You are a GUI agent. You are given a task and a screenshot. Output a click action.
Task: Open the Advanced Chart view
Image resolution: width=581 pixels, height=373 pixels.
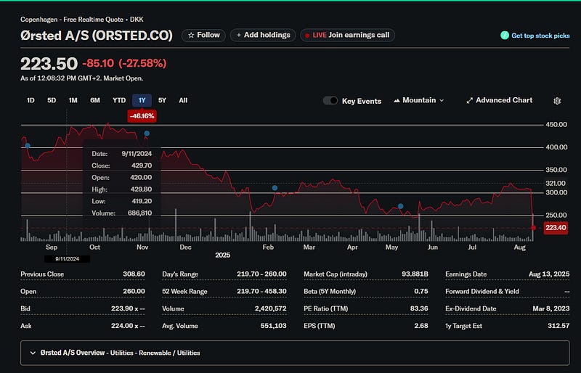pyautogui.click(x=499, y=100)
